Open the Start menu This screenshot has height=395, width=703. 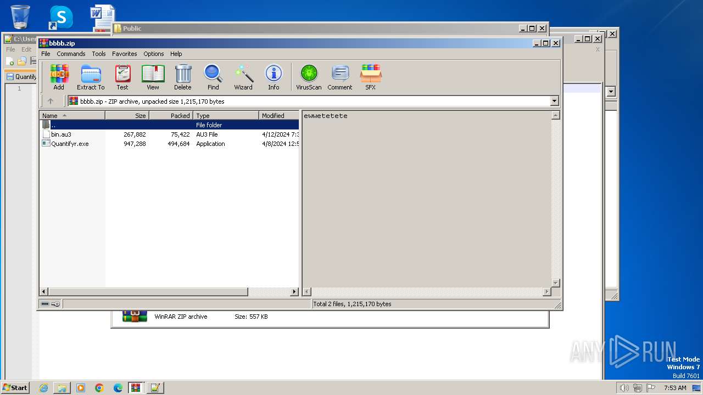pos(15,387)
